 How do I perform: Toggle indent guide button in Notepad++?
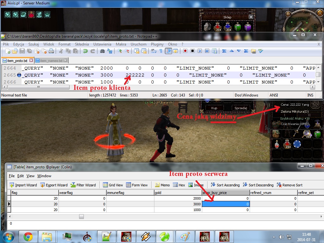pyautogui.click(x=168, y=51)
